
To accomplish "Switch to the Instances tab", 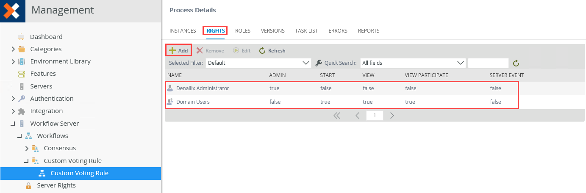I will coord(183,31).
